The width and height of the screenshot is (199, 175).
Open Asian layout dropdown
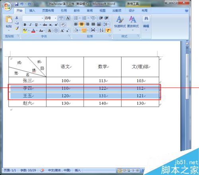[x=94, y=31]
